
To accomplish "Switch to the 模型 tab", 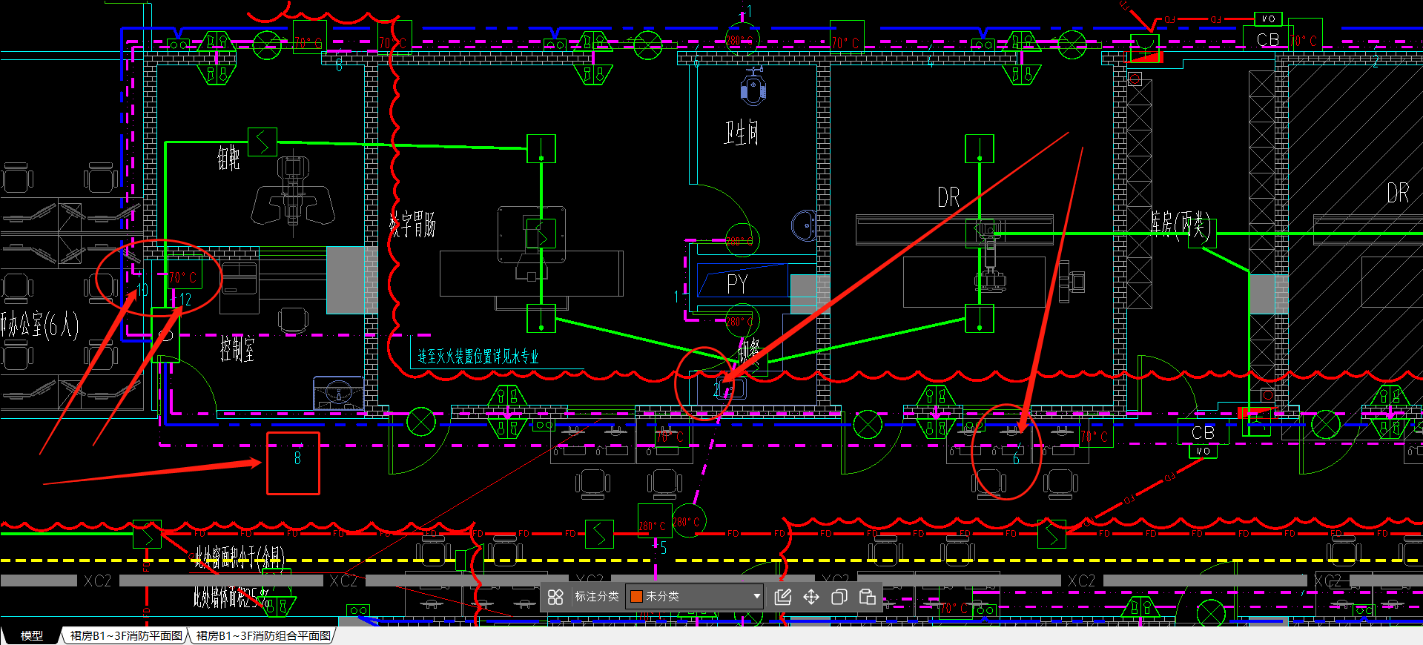I will (x=31, y=636).
